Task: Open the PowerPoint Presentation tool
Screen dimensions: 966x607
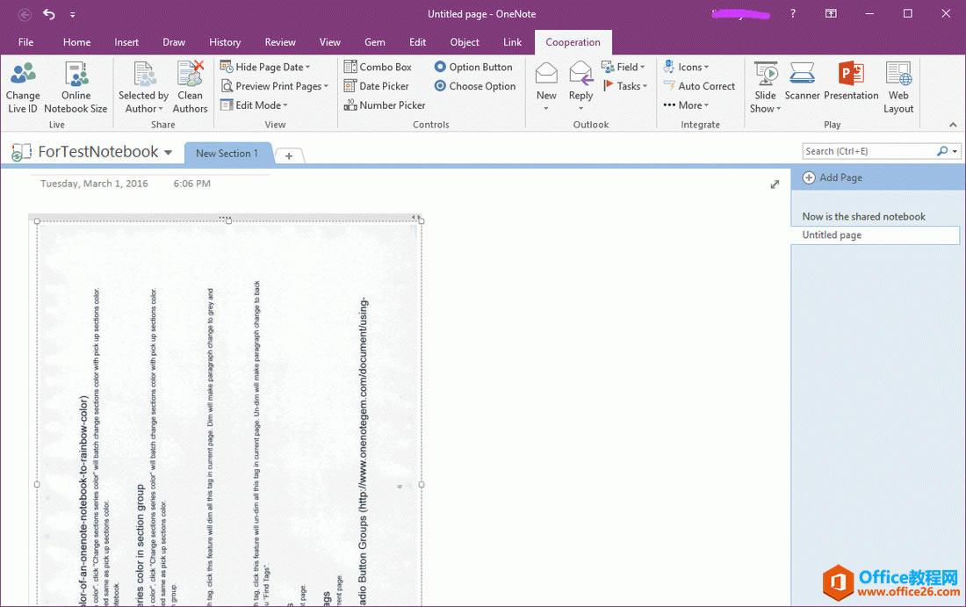Action: coord(851,82)
